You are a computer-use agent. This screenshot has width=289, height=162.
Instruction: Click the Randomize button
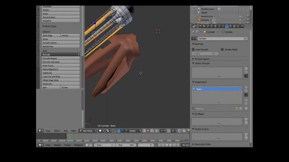pos(61,46)
